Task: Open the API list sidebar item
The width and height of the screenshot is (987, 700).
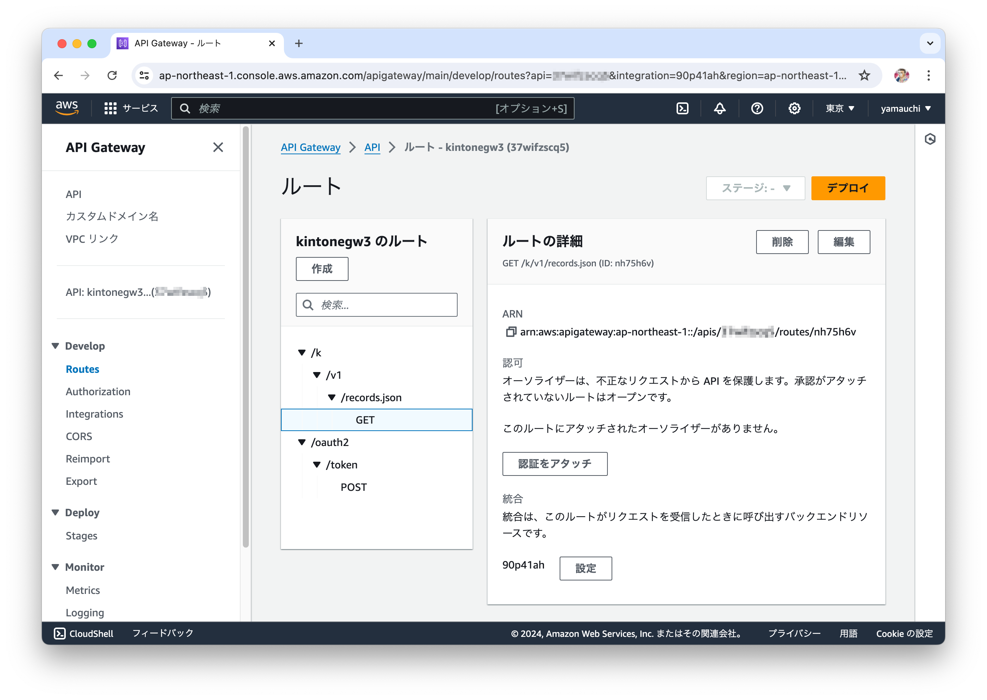Action: pos(73,194)
